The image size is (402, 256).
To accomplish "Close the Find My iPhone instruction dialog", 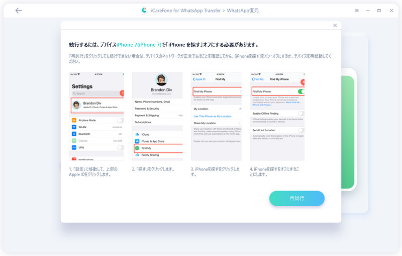I will [335, 26].
